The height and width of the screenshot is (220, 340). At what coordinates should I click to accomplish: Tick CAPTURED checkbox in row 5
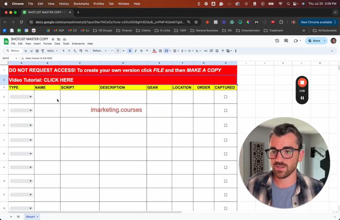[x=225, y=110]
